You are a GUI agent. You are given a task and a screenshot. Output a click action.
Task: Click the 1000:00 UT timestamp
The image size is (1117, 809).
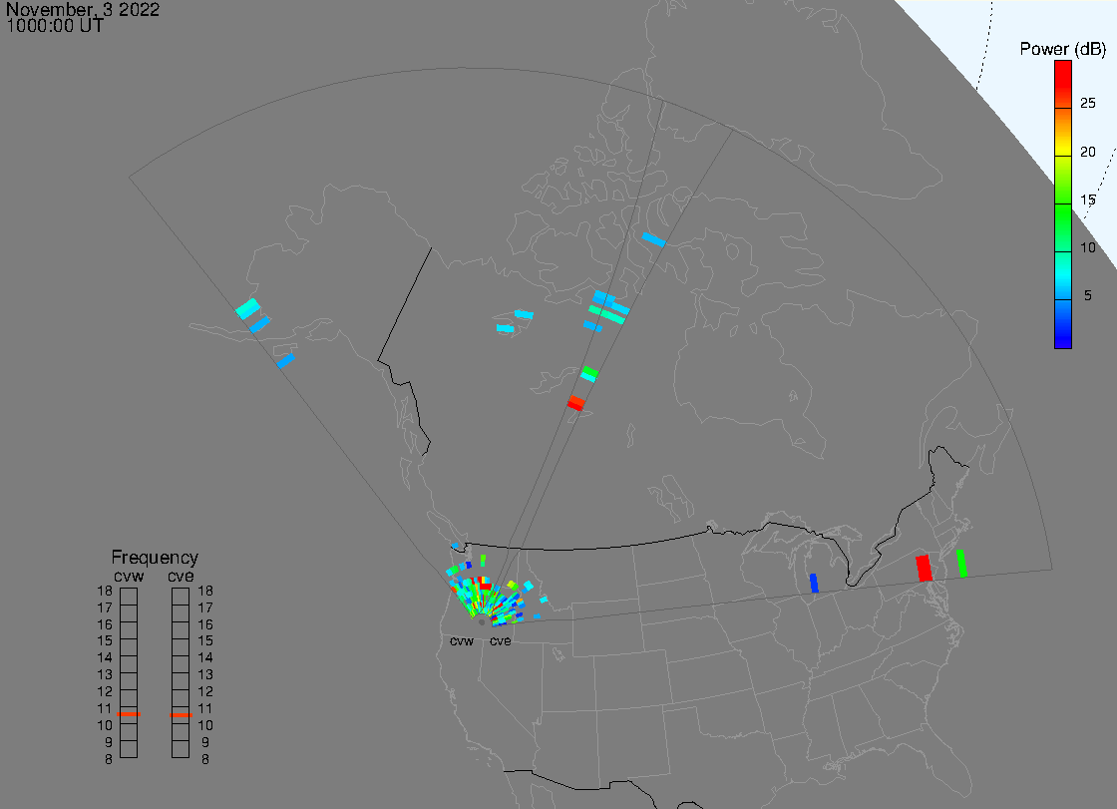55,26
